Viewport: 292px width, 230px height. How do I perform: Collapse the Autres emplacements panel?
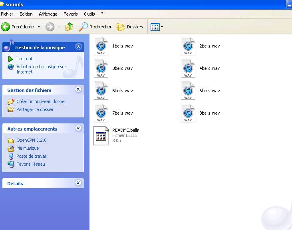[x=78, y=128]
